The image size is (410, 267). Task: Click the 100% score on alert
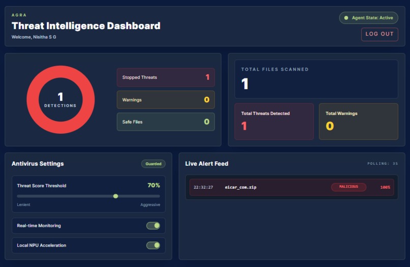coord(385,187)
